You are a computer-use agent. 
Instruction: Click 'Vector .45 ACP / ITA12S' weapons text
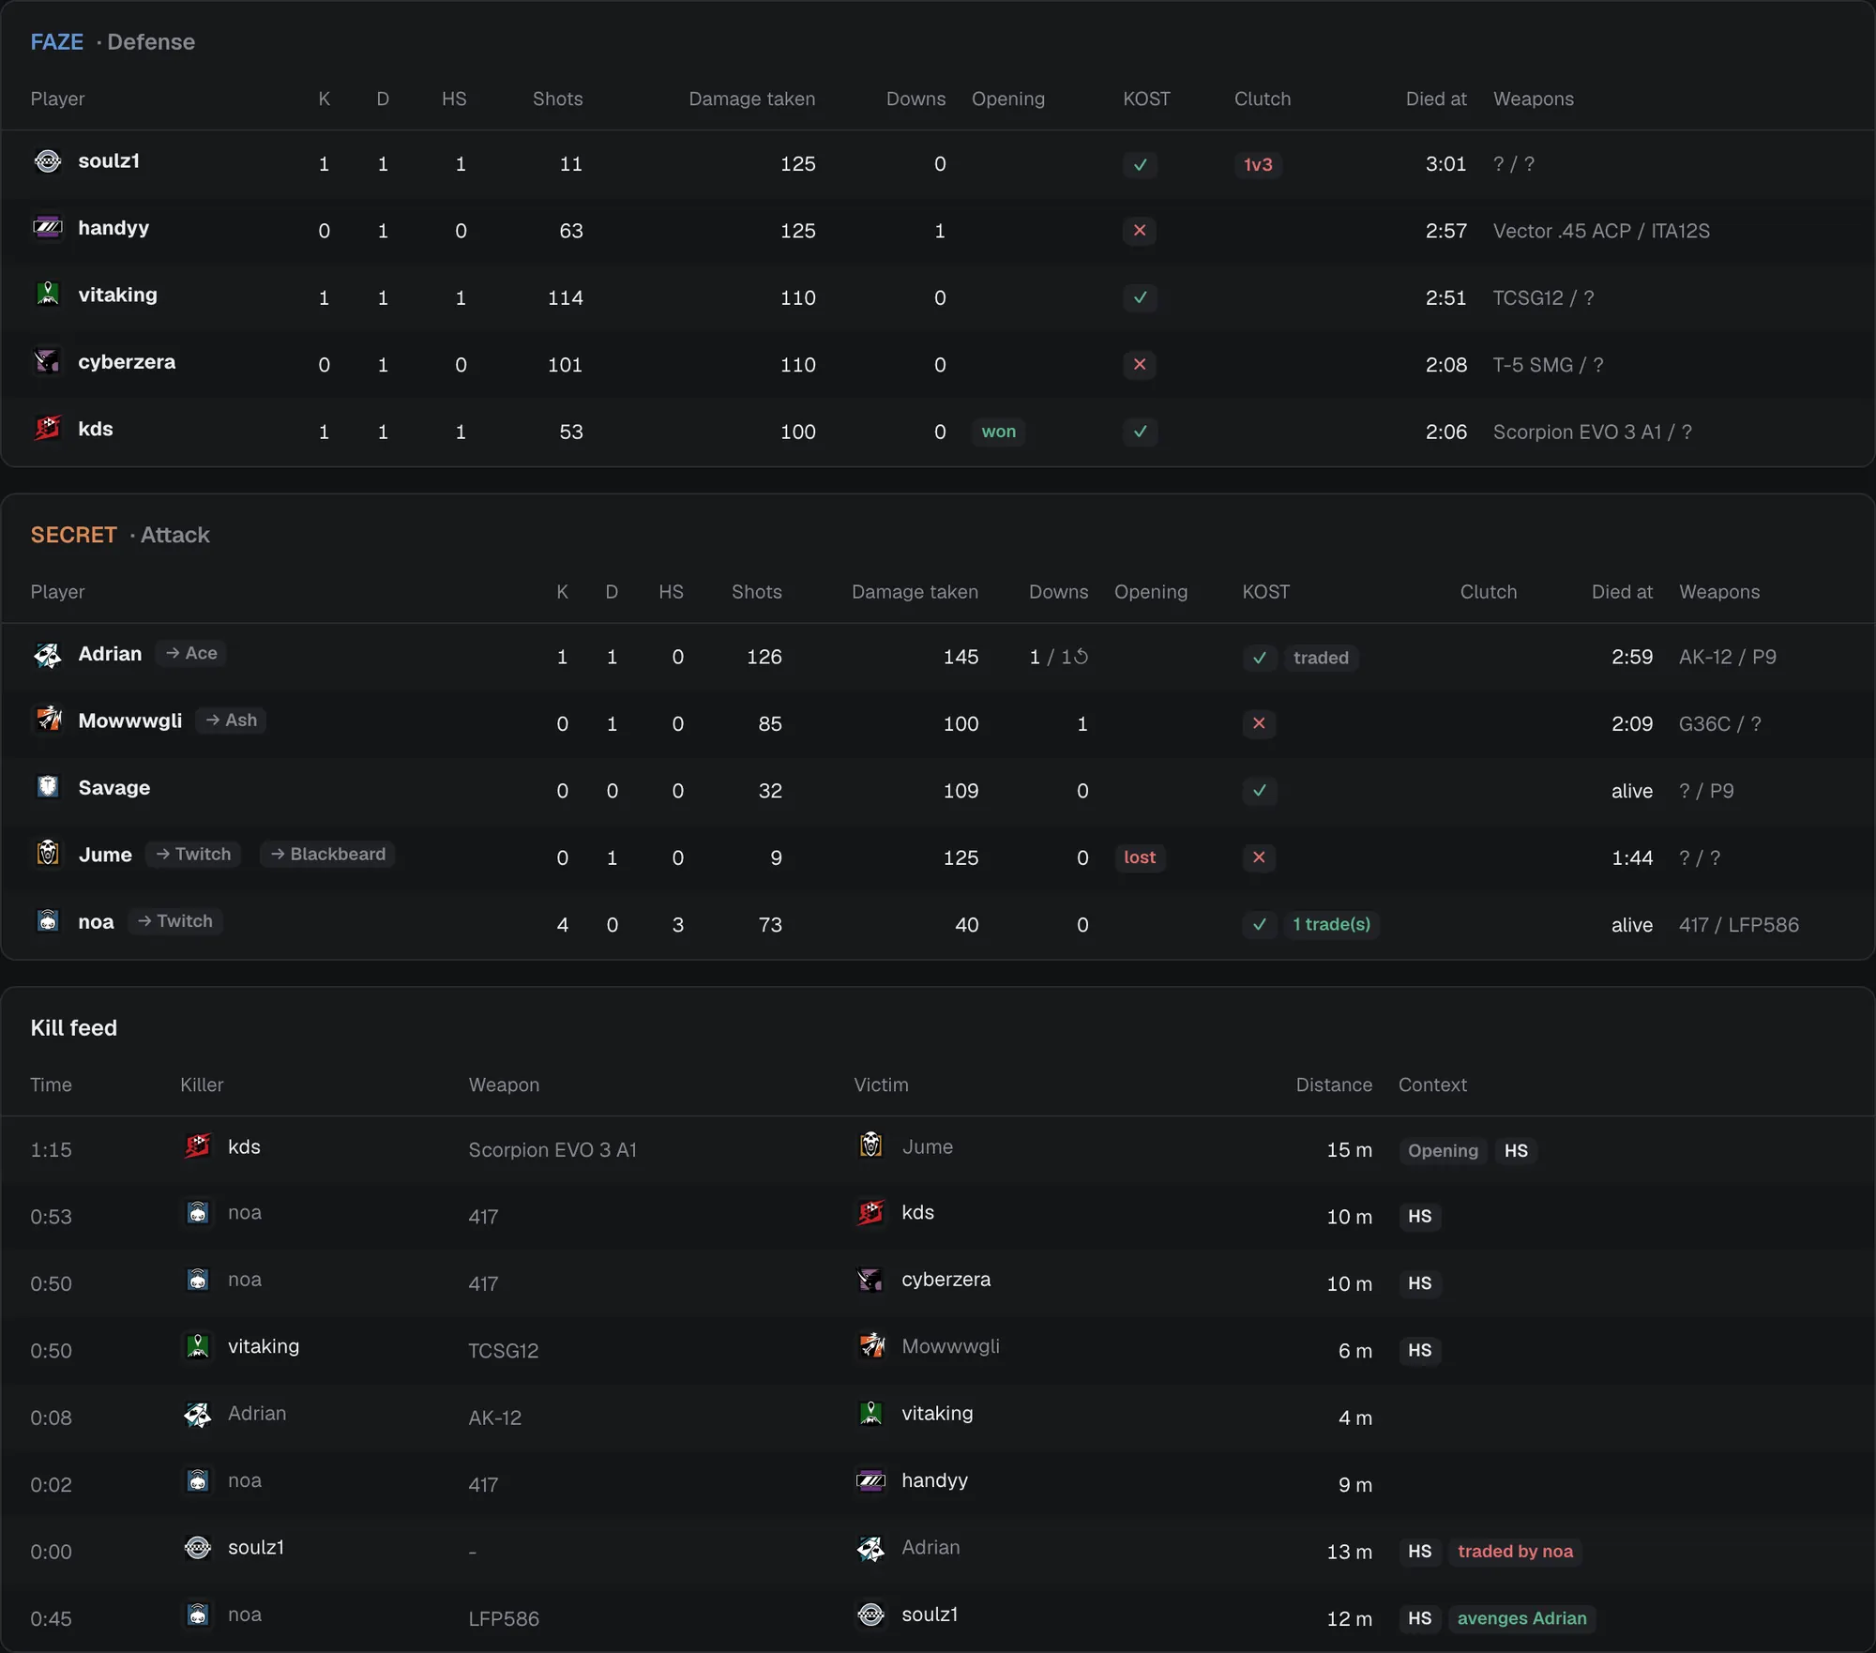pos(1601,231)
